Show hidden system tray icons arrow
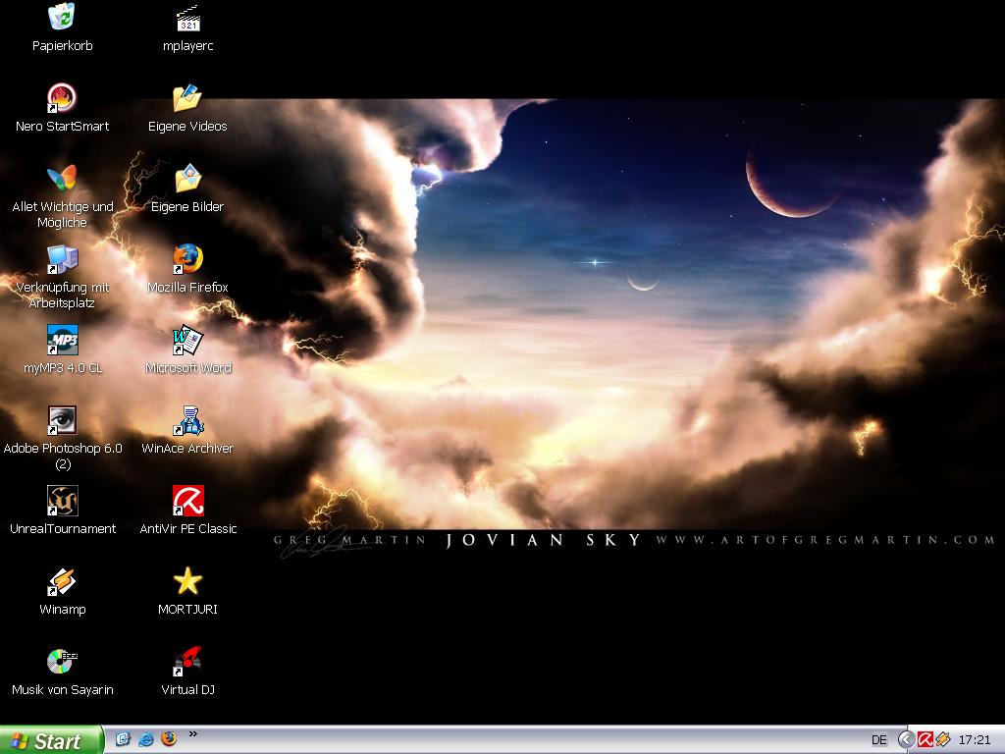This screenshot has height=754, width=1005. (906, 739)
